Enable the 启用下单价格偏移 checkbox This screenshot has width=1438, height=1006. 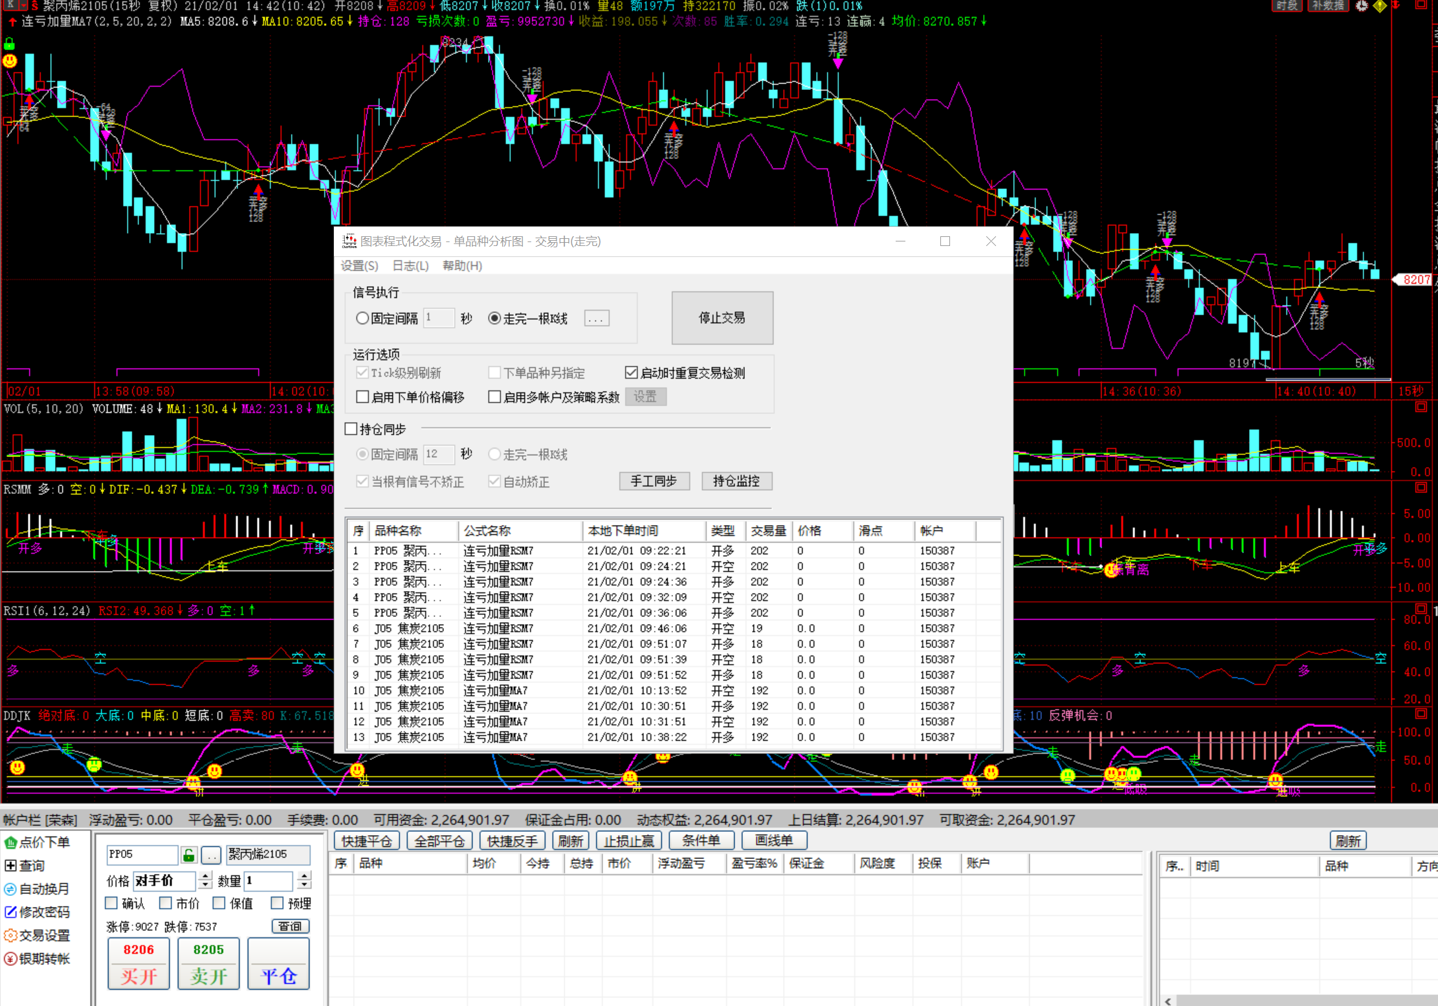[x=362, y=397]
